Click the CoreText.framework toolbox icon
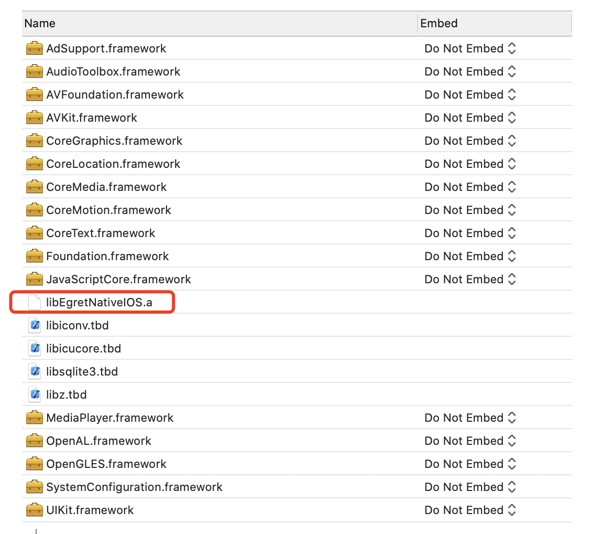This screenshot has height=534, width=591. 34,233
